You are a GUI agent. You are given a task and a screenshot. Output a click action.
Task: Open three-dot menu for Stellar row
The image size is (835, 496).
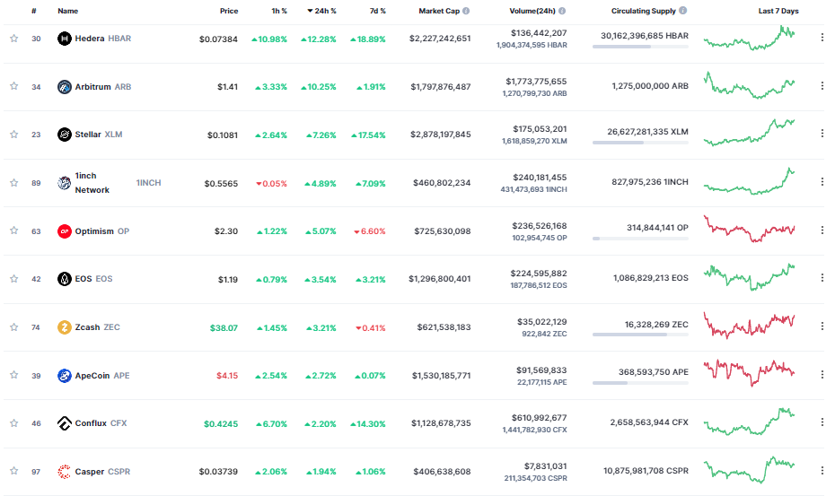click(x=822, y=133)
